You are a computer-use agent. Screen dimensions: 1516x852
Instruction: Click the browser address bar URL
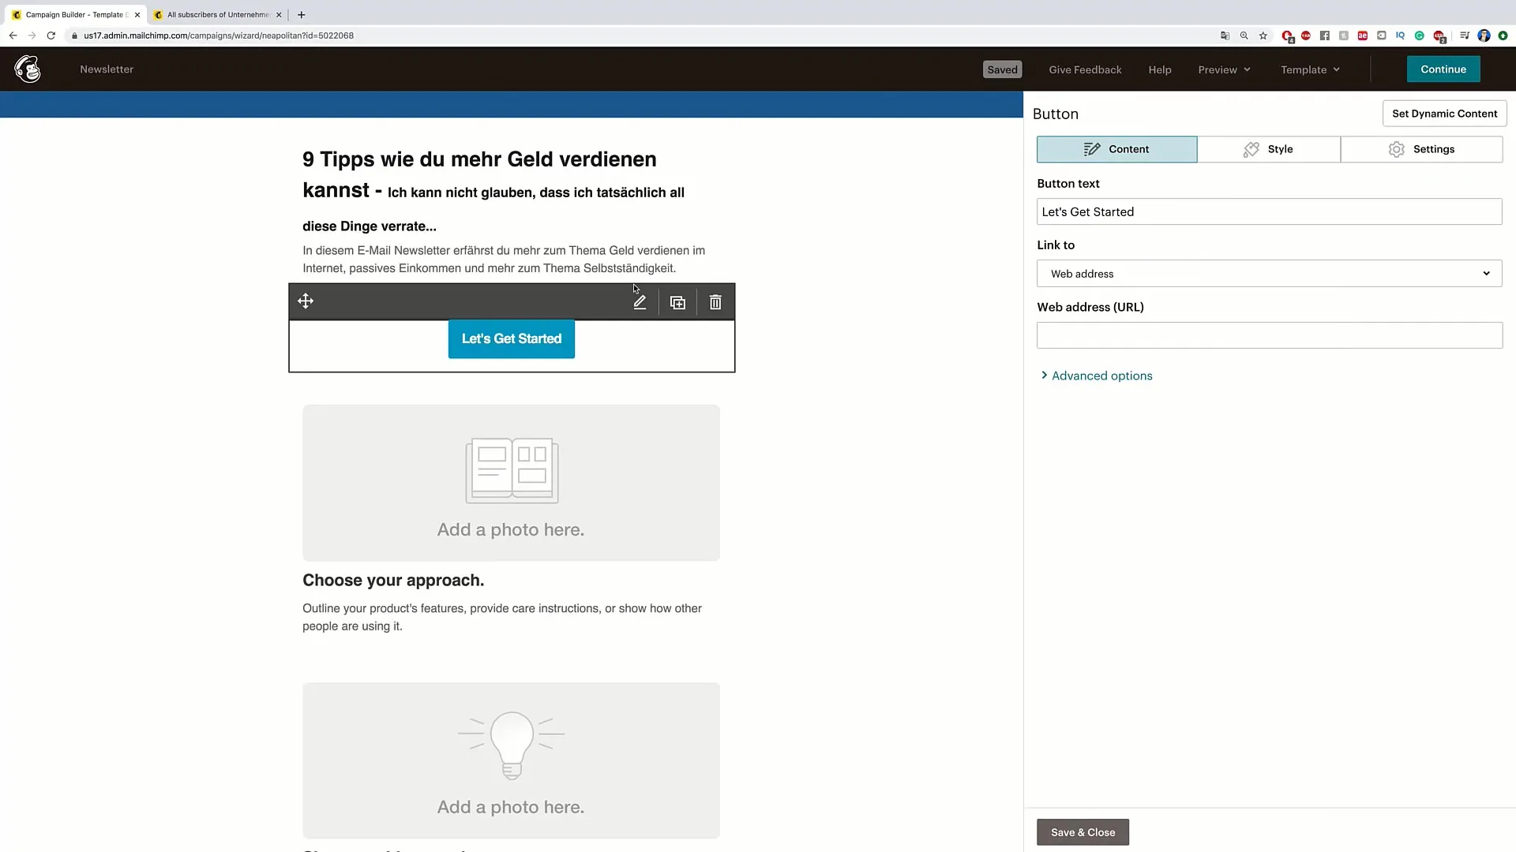point(219,35)
